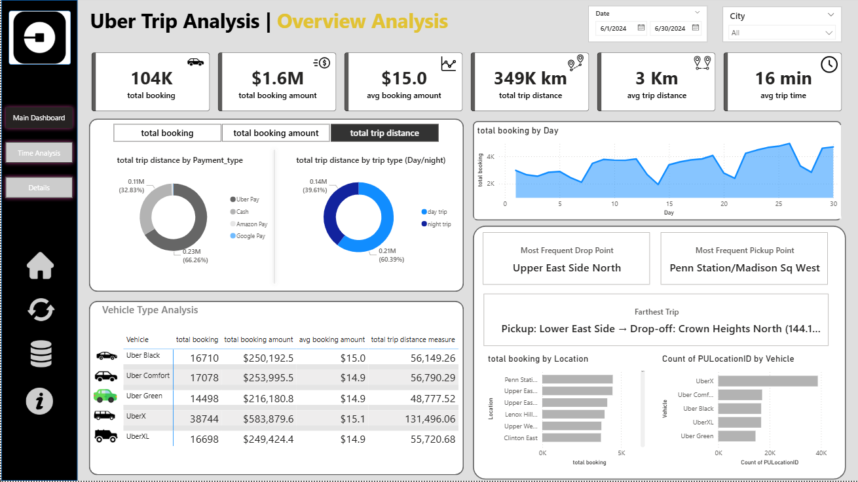The image size is (858, 482).
Task: Click the Uber Black car icon
Action: [107, 356]
